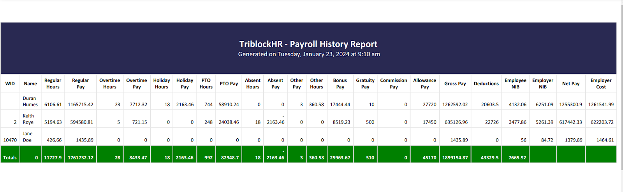Image resolution: width=623 pixels, height=192 pixels.
Task: Click employer NIB value 6251.09
Action: pyautogui.click(x=544, y=105)
